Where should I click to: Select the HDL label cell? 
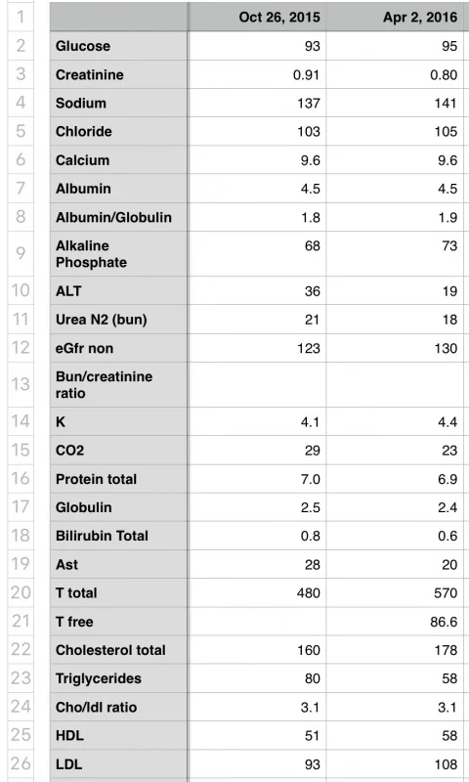(118, 736)
